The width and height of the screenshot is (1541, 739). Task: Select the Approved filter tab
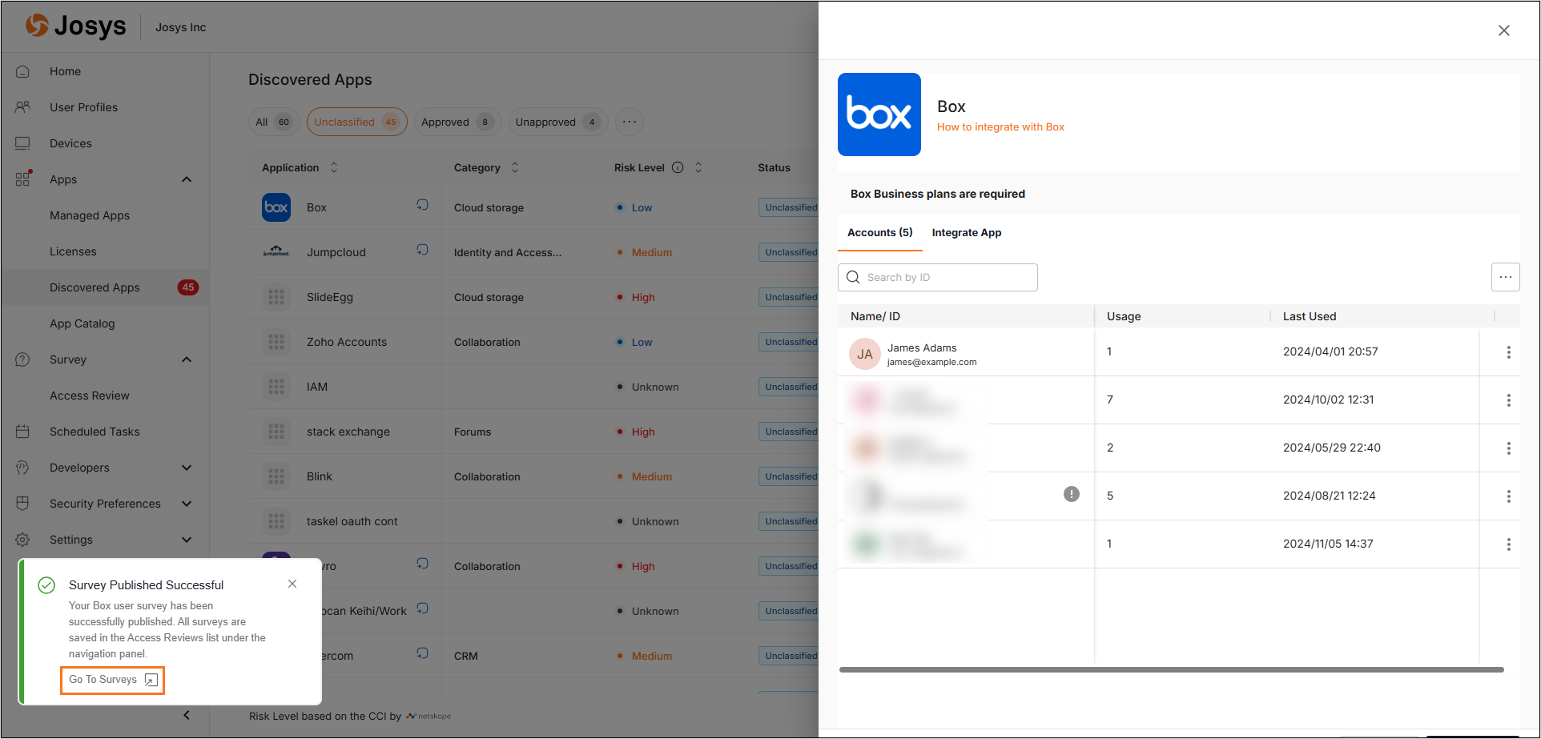tap(457, 122)
